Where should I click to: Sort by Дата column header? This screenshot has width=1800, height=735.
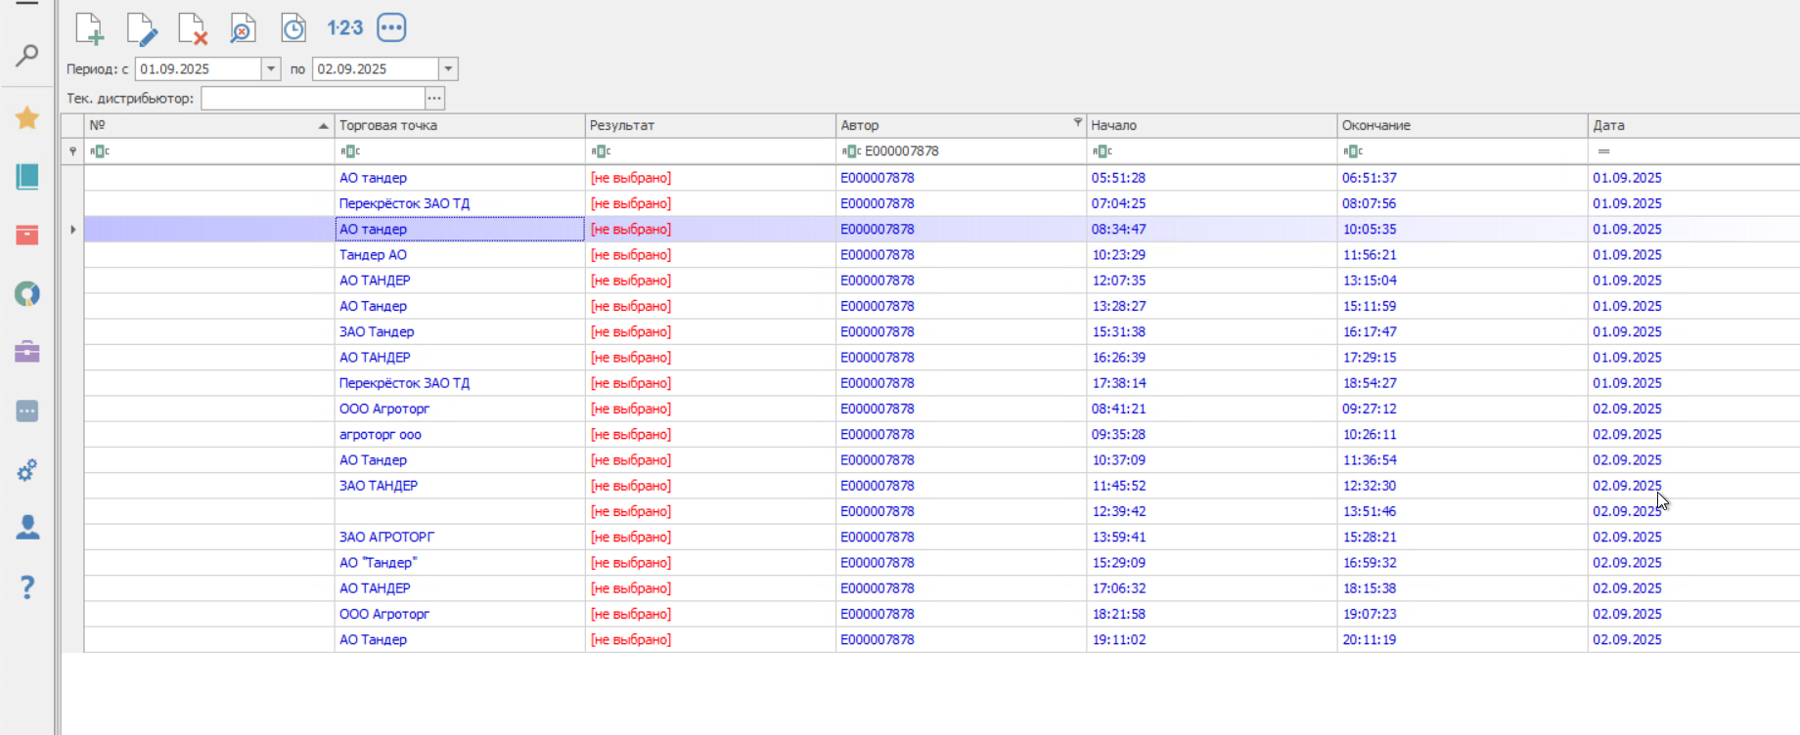point(1693,126)
